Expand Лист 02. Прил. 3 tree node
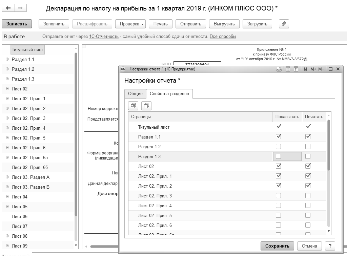Screen dimensions: 347x256 [x=7, y=118]
